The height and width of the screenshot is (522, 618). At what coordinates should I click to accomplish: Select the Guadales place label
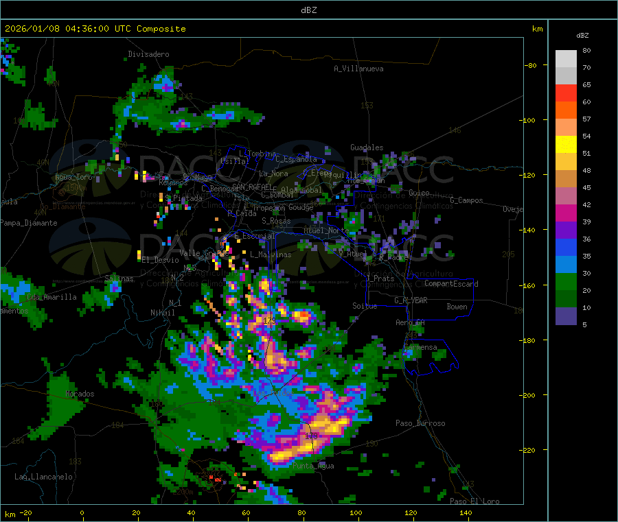pyautogui.click(x=367, y=147)
